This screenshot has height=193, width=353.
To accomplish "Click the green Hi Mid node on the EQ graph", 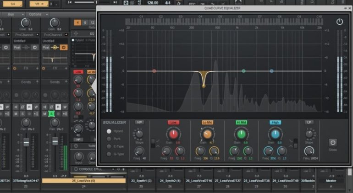I will tap(243, 71).
